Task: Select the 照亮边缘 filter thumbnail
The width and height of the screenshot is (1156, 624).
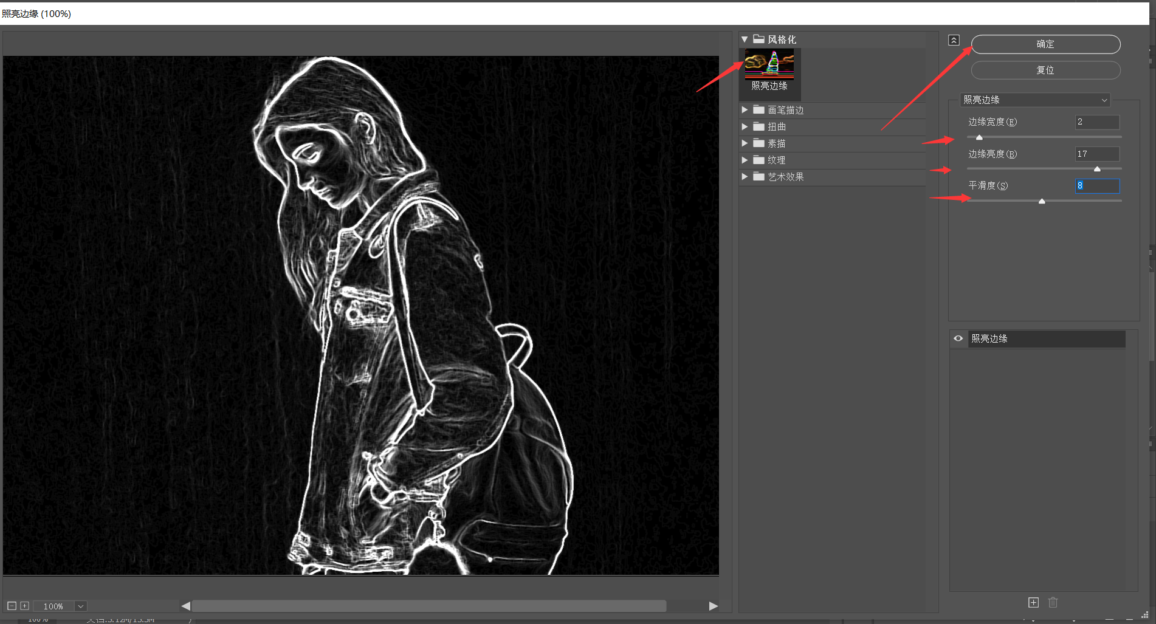Action: (x=769, y=66)
